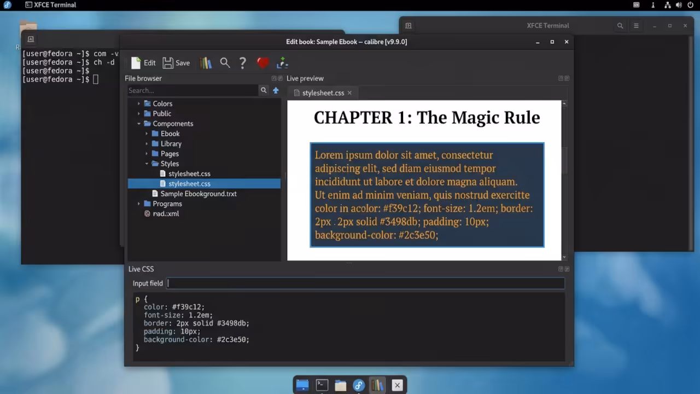Image resolution: width=700 pixels, height=394 pixels.
Task: Click the Lorem ipsum paragraph box in the preview
Action: click(x=427, y=195)
